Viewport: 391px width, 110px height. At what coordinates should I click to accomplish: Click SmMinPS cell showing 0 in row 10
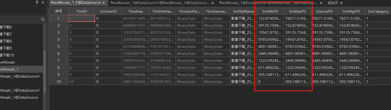point(270,82)
